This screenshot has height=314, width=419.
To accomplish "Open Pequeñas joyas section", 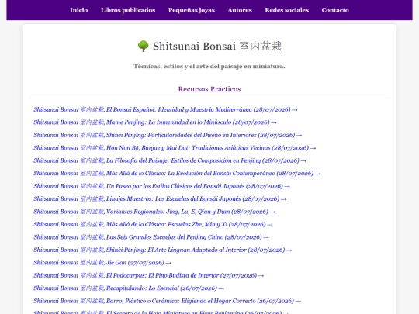I will pos(192,10).
